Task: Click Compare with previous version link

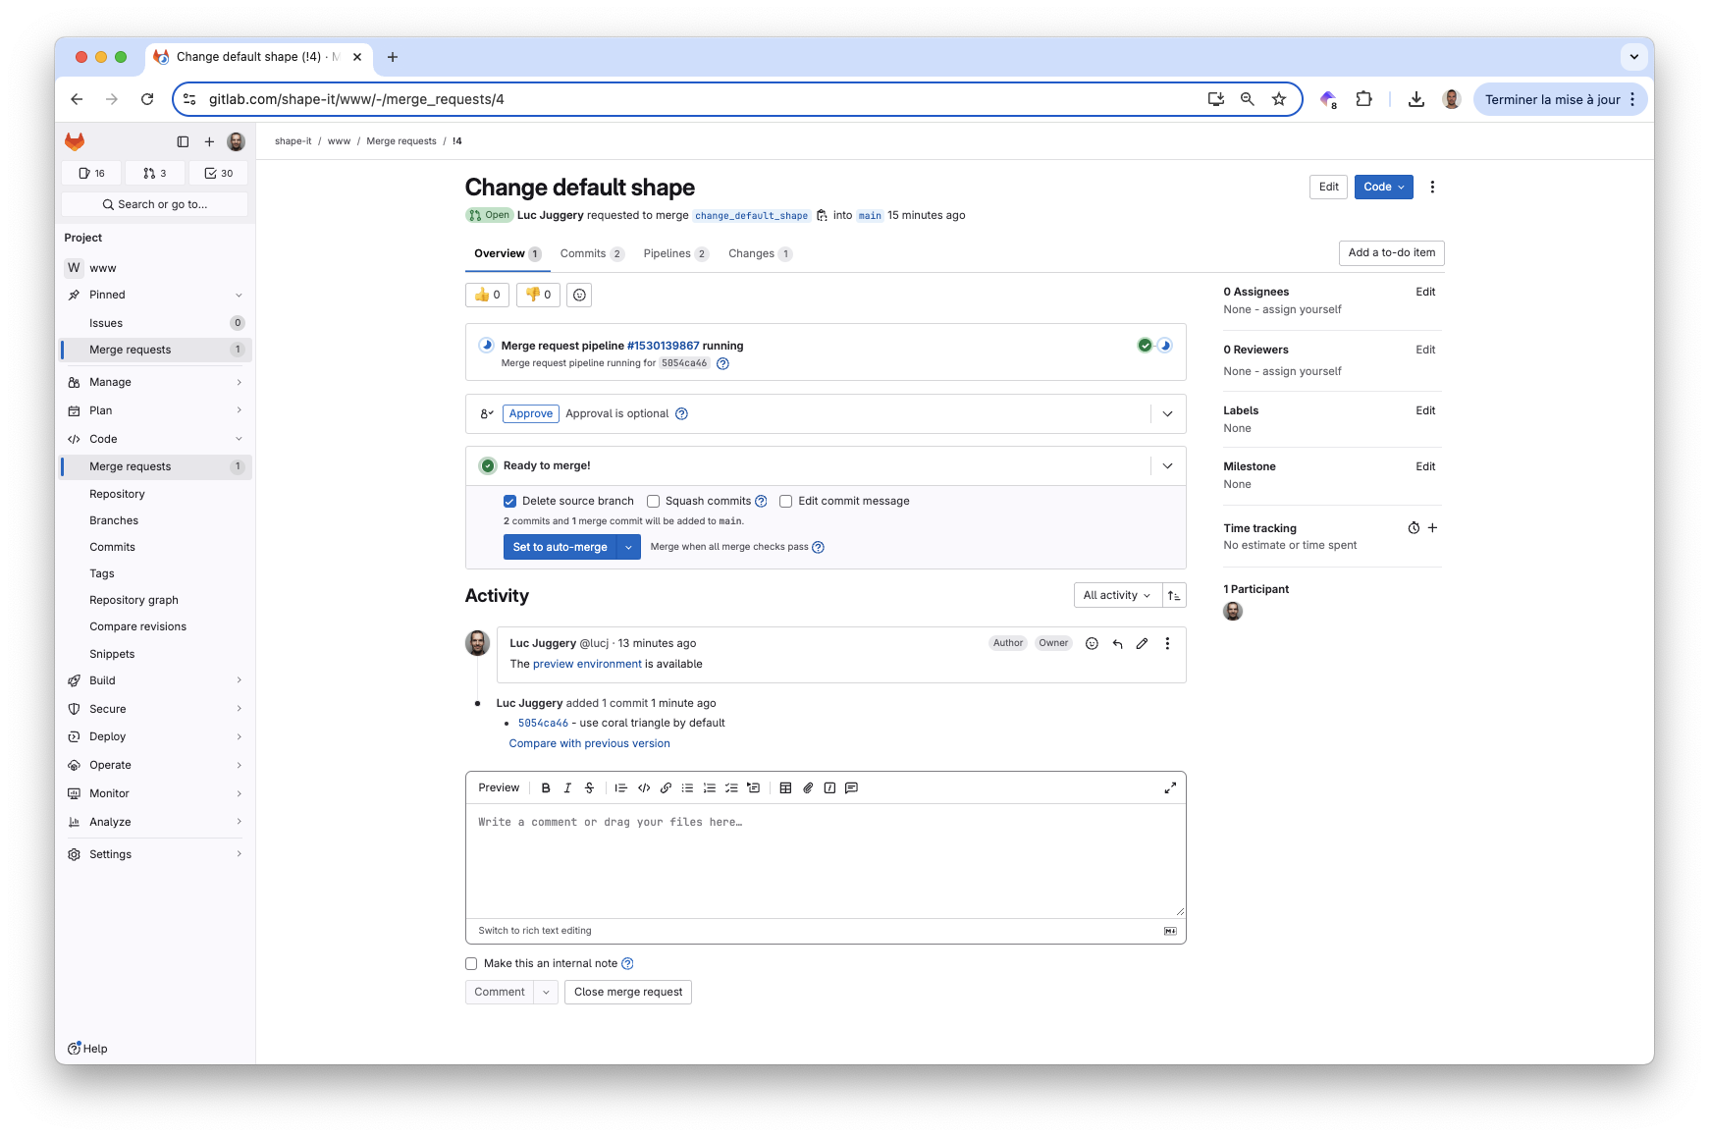Action: [x=589, y=743]
